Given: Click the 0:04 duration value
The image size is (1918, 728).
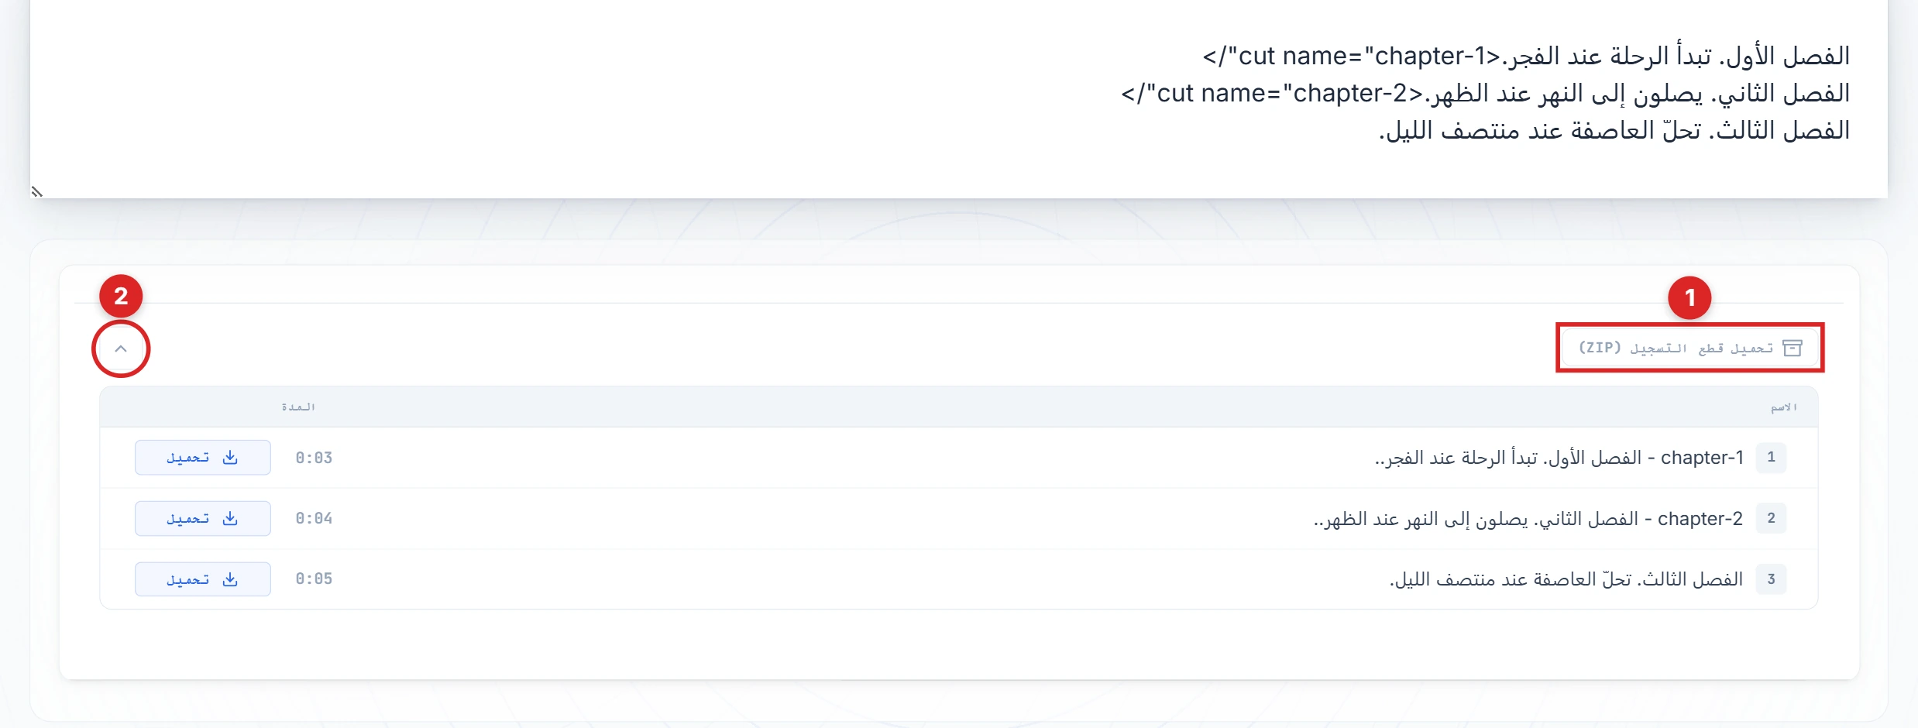Looking at the screenshot, I should [x=314, y=518].
